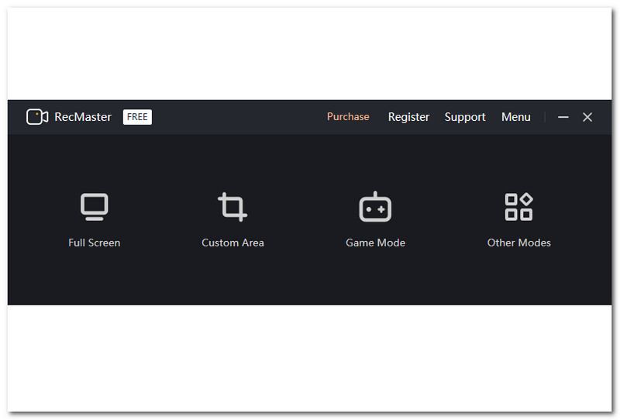Minimize the RecMaster window
Image resolution: width=620 pixels, height=420 pixels.
point(563,117)
